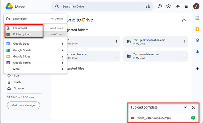Viewport: 203px width, 123px height.
Task: Open the Text-savedelete.com folder name
Action: [x=146, y=54]
